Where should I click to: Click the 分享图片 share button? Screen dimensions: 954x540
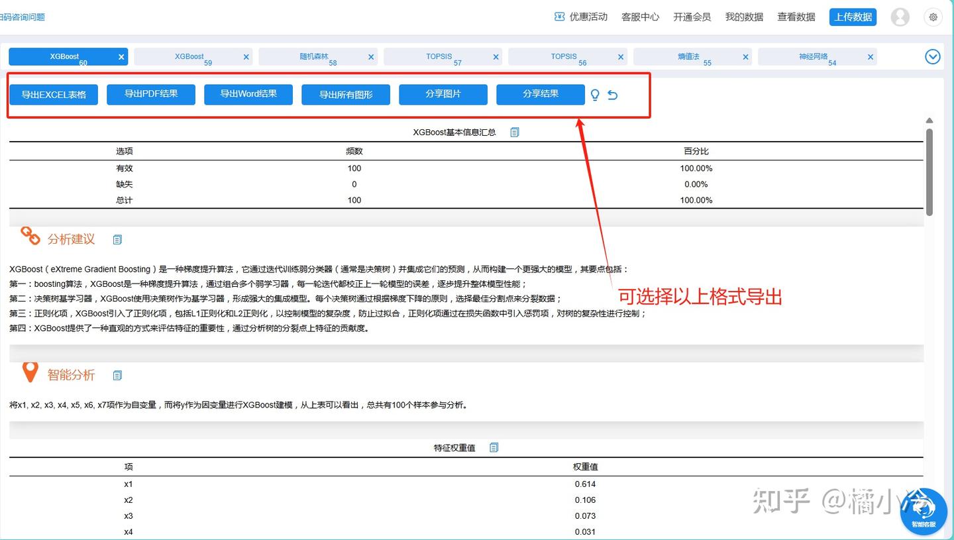[x=443, y=94]
